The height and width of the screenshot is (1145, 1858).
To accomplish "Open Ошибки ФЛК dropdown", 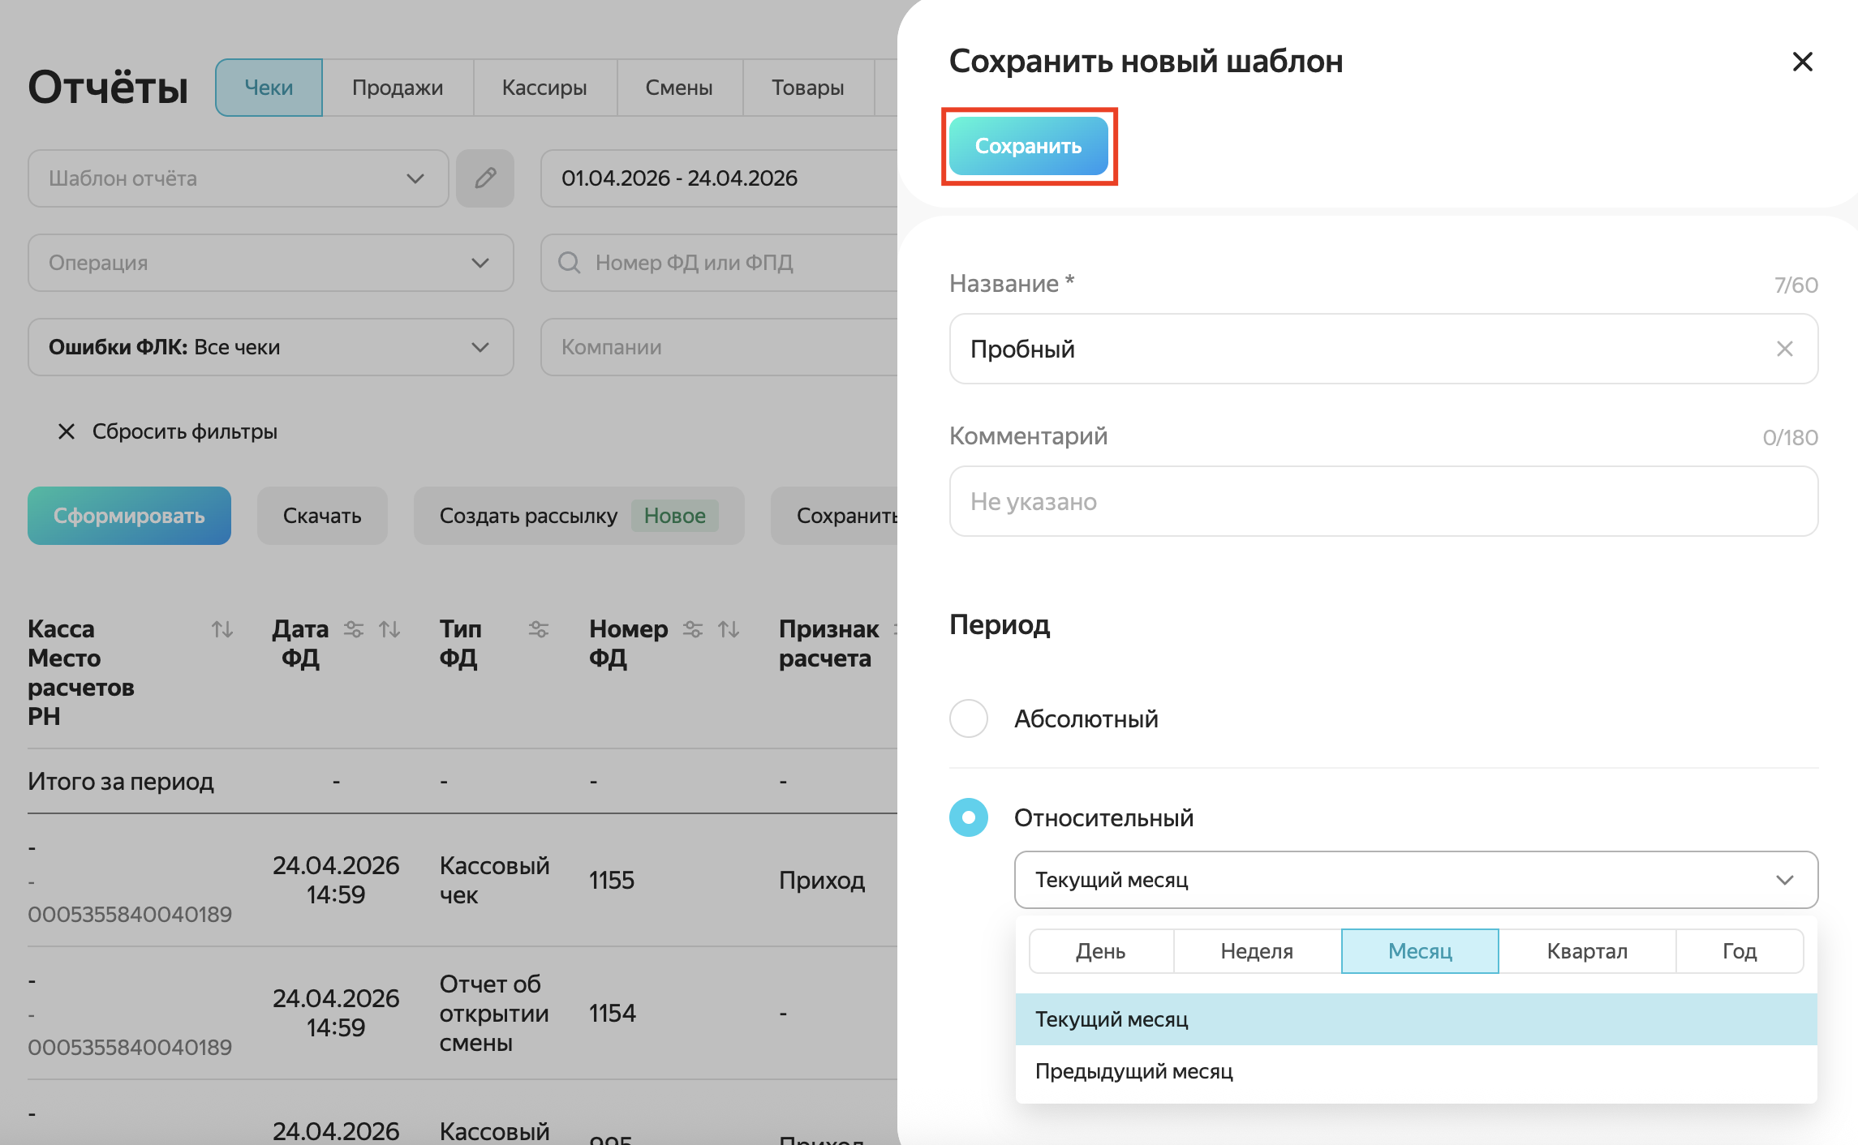I will (x=271, y=347).
